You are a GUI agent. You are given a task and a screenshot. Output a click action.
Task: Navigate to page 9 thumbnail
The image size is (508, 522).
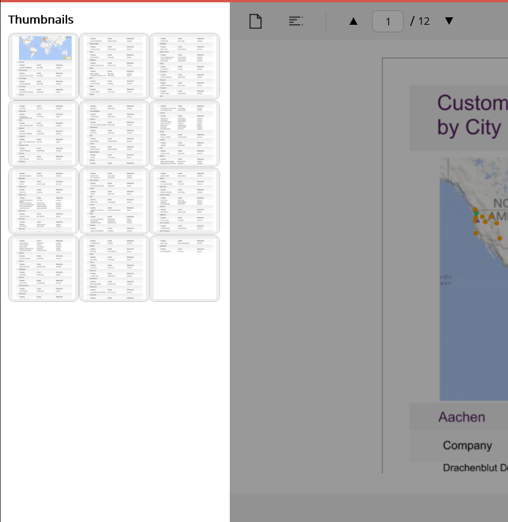pos(185,201)
